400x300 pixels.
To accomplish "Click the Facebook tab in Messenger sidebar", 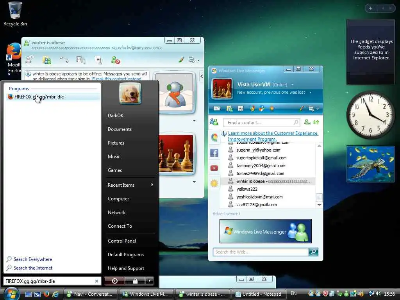I will [214, 153].
